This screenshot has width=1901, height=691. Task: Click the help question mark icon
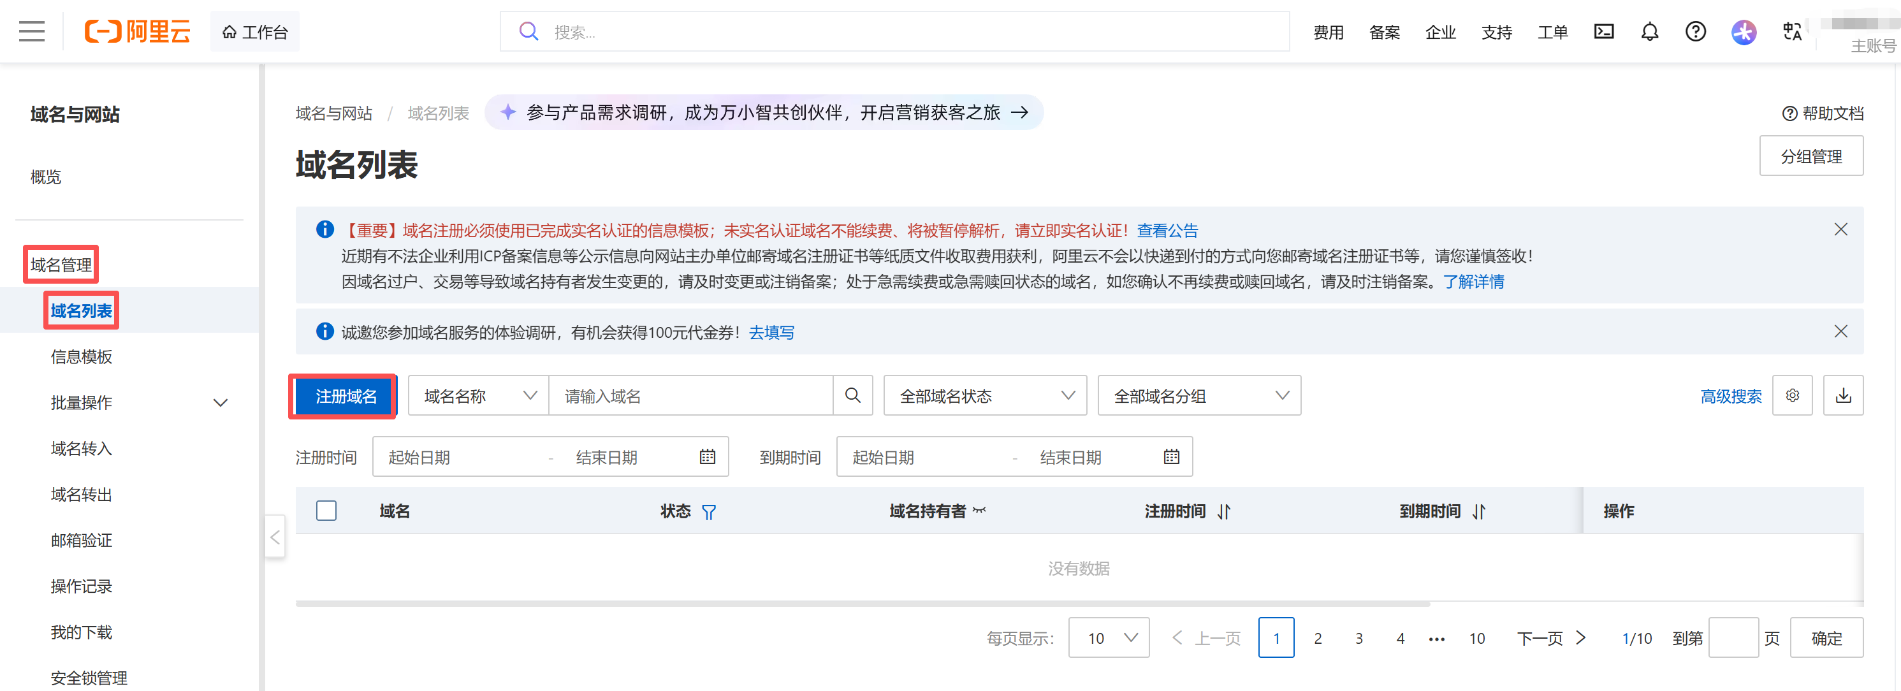[x=1695, y=32]
